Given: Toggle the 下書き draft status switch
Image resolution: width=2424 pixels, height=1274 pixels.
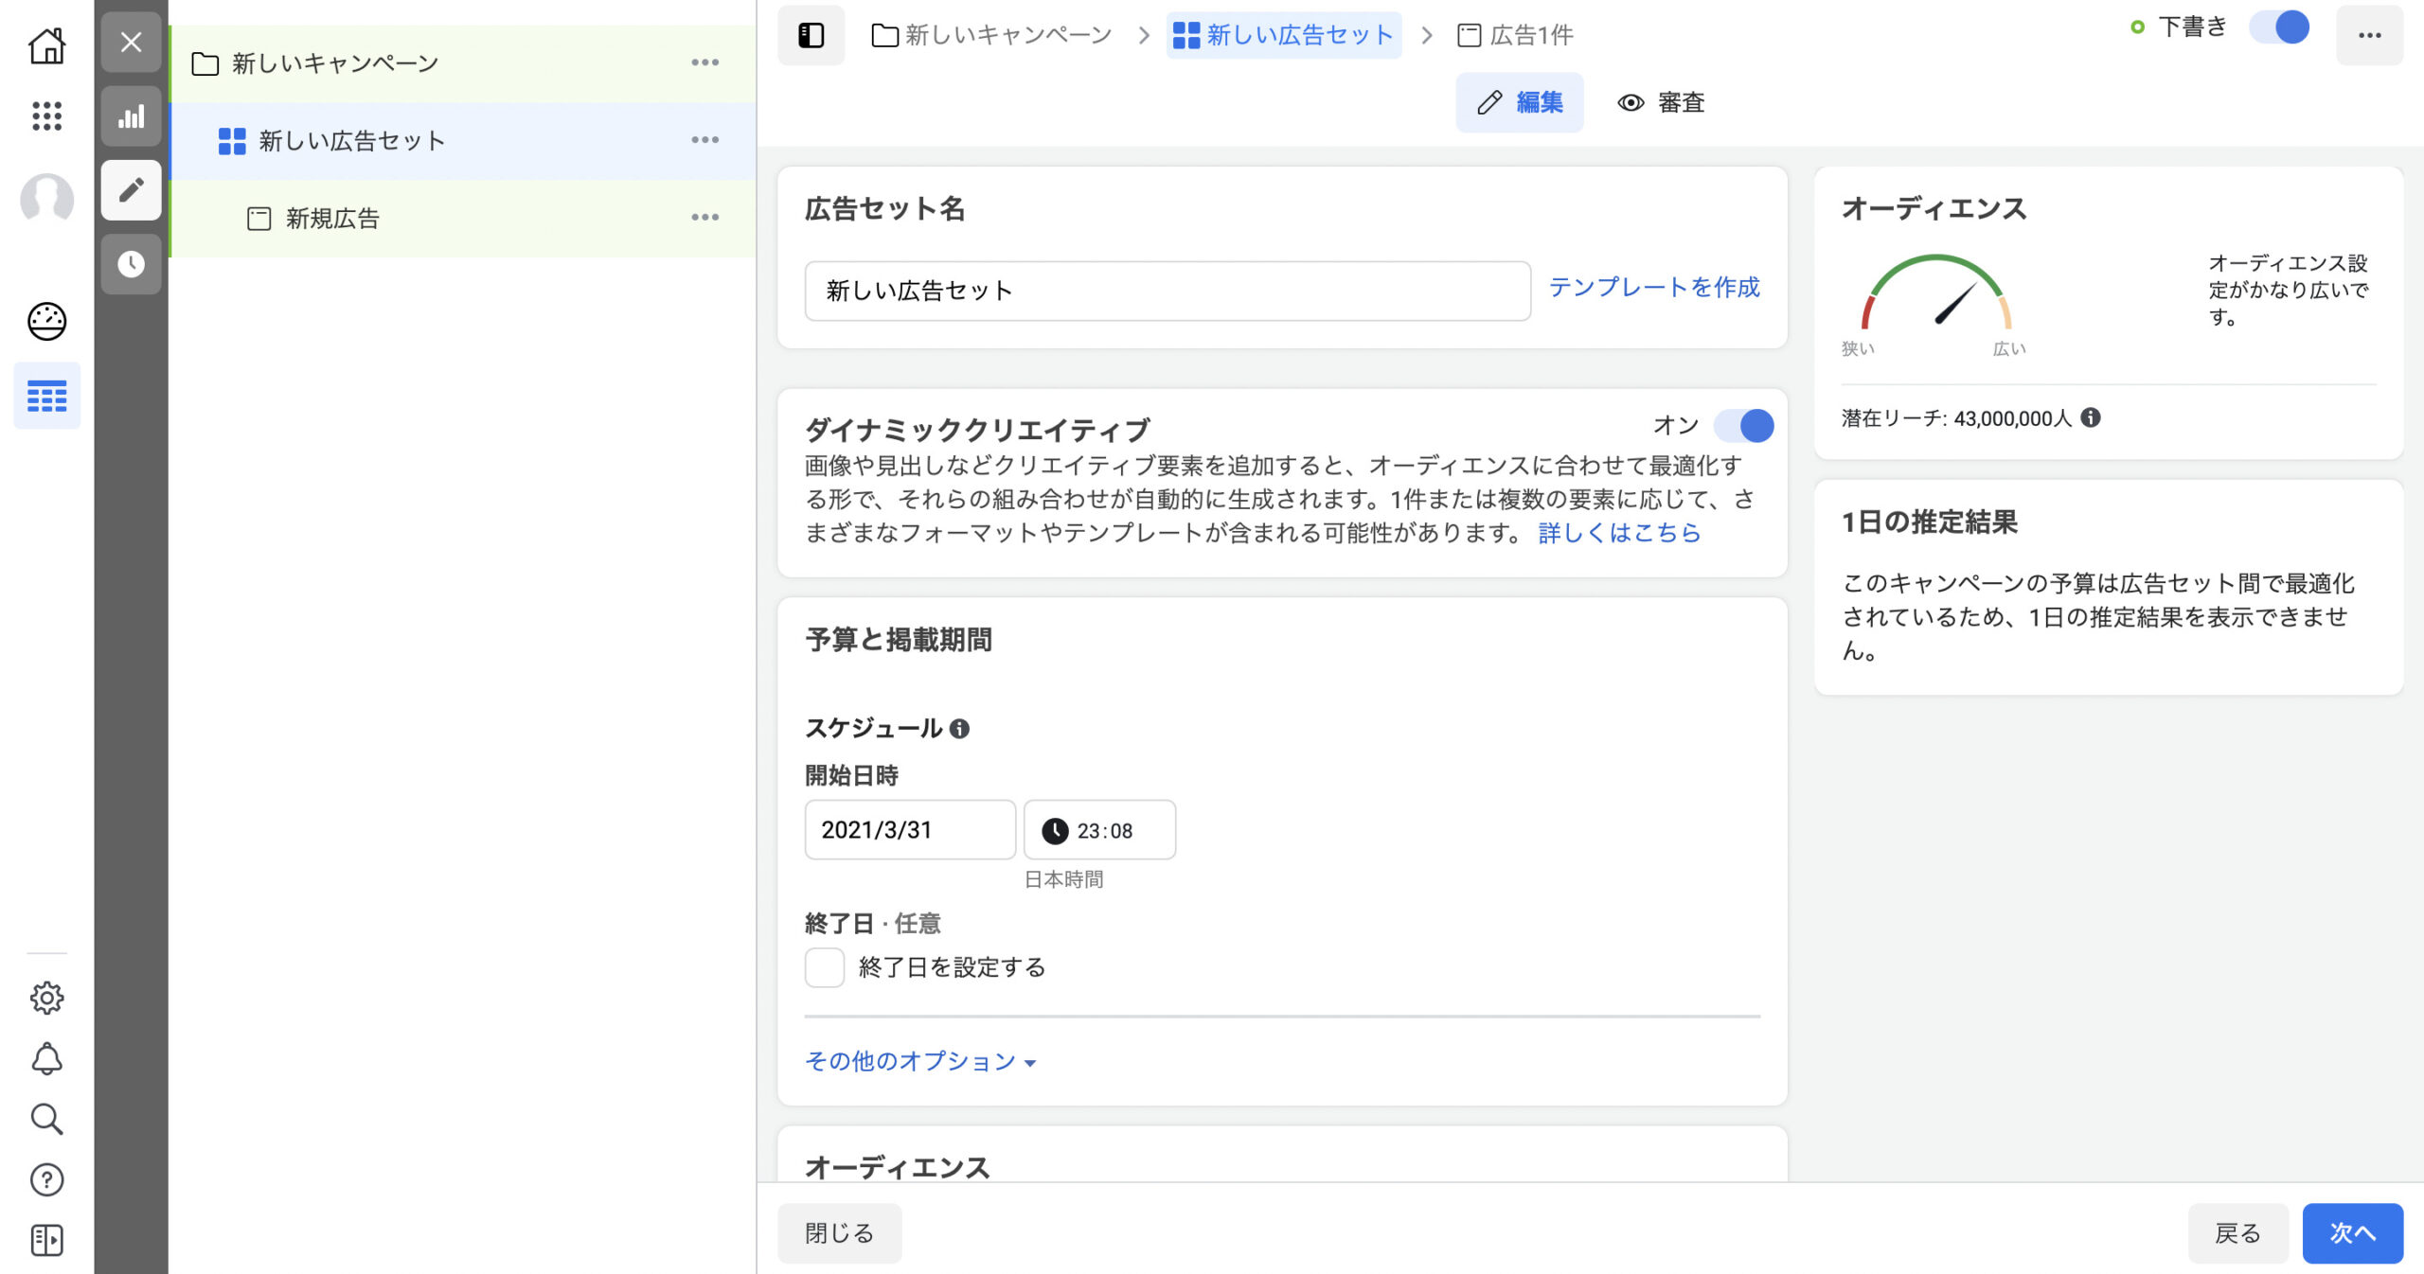Looking at the screenshot, I should click(2280, 27).
